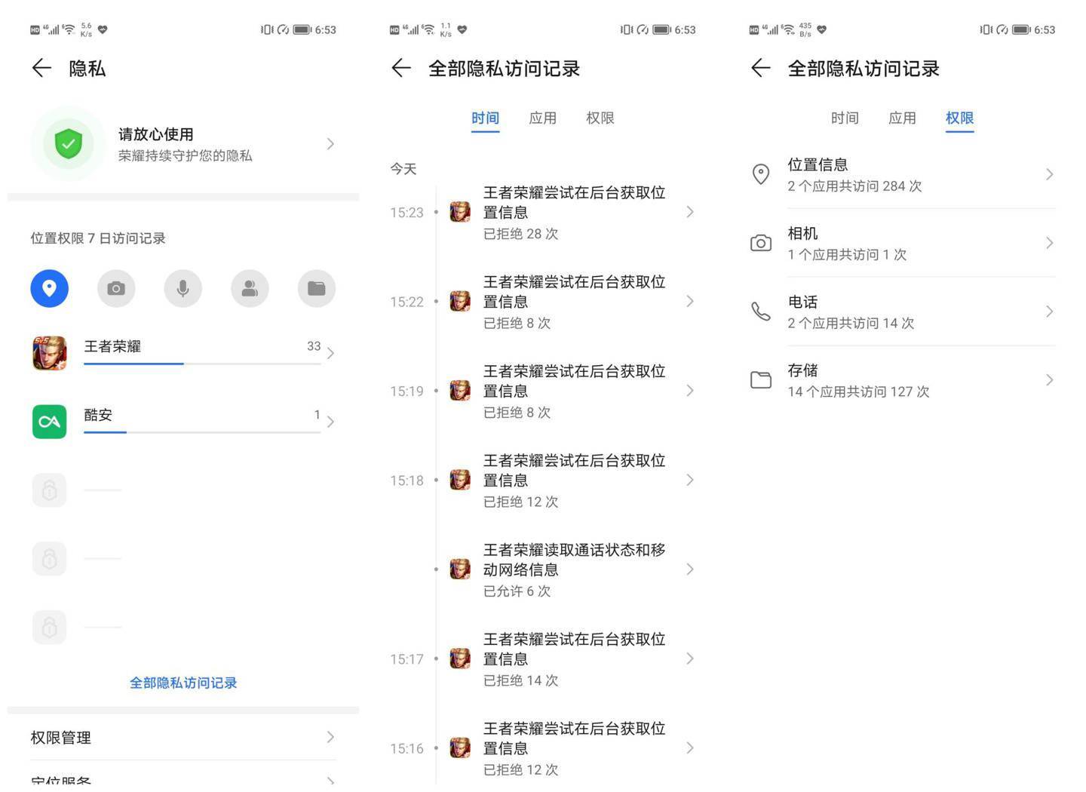Select the camera permission filter icon
This screenshot has width=1086, height=792.
[115, 288]
